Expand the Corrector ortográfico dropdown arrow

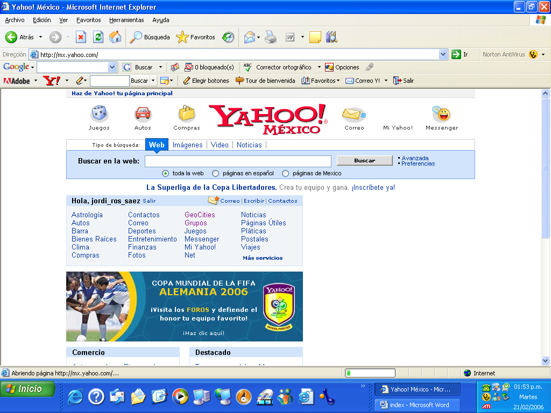click(319, 67)
